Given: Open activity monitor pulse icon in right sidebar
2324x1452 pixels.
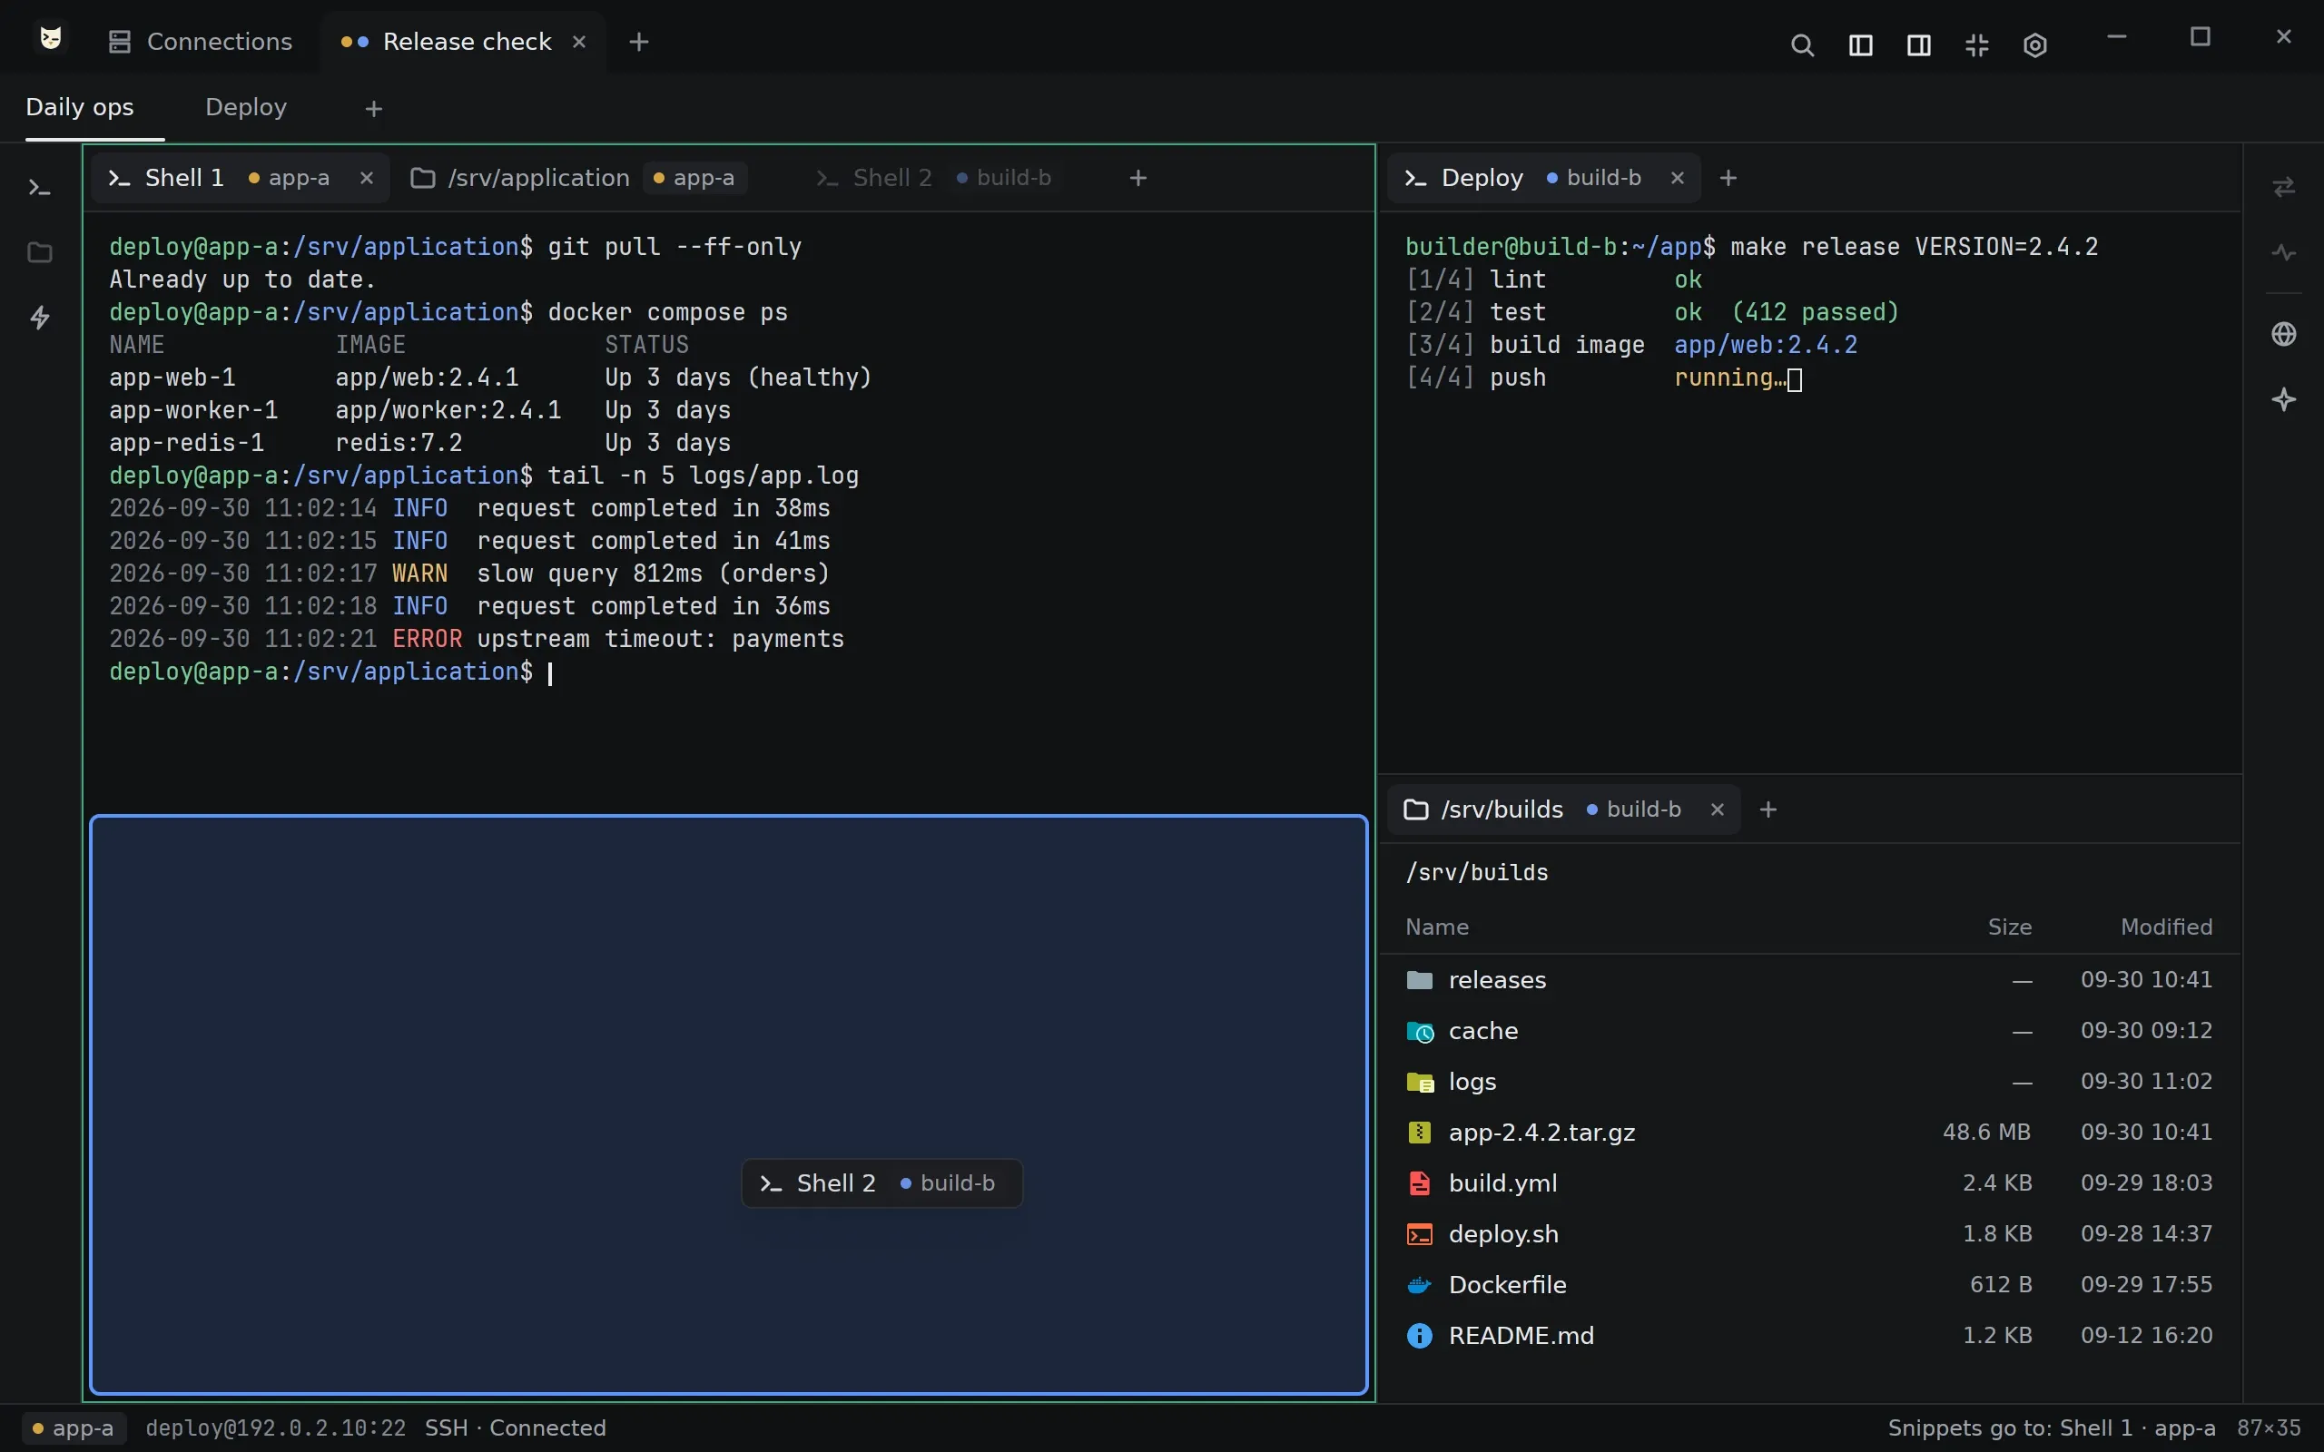Looking at the screenshot, I should tap(2284, 252).
